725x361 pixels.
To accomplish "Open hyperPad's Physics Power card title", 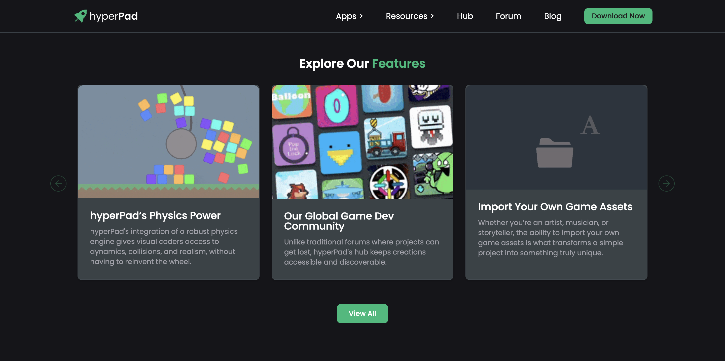I will coord(155,215).
